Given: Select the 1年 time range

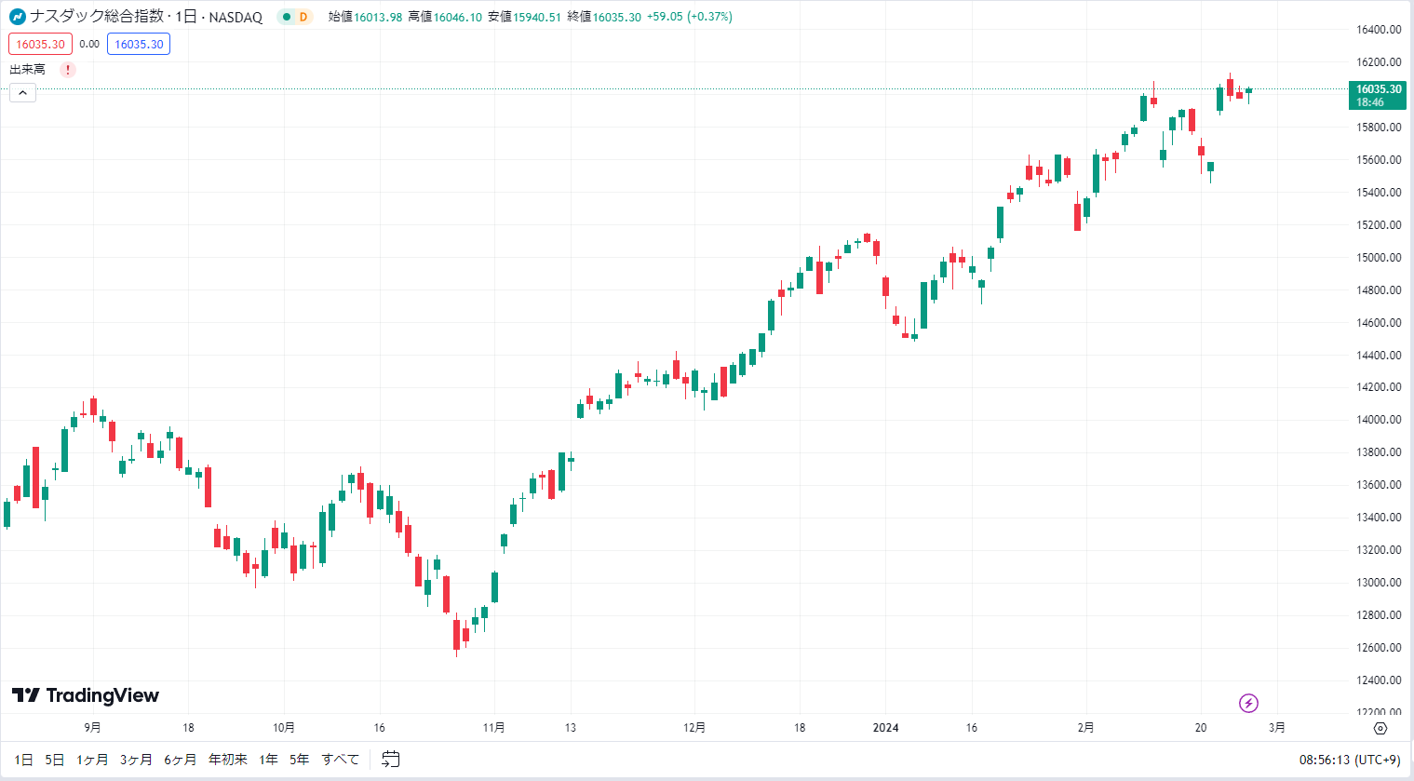Looking at the screenshot, I should coord(268,760).
